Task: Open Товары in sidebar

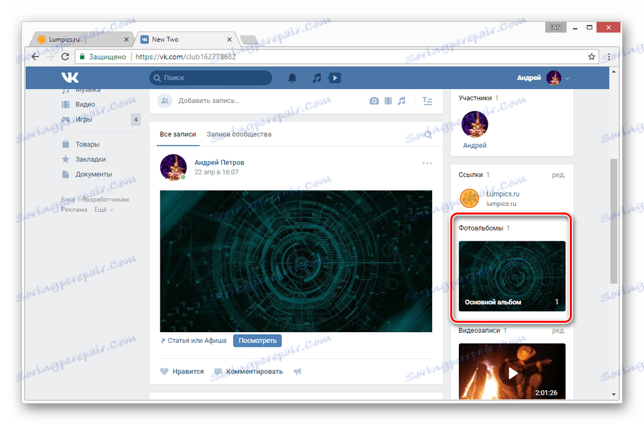Action: point(87,144)
